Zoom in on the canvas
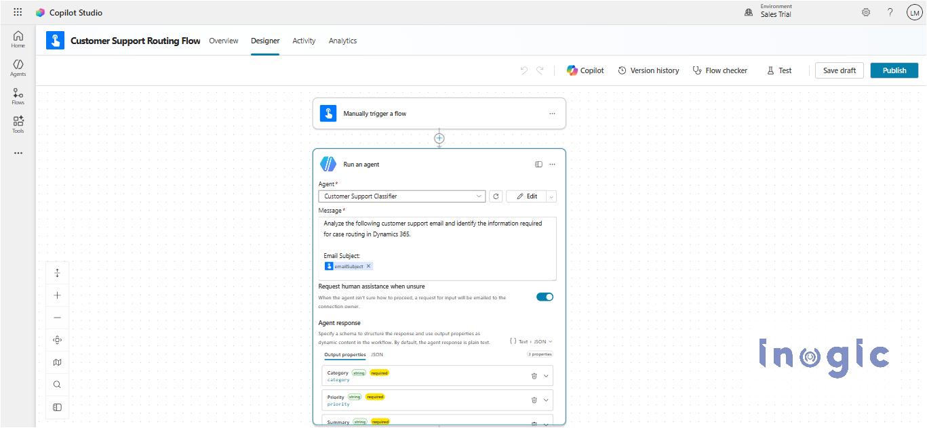This screenshot has height=428, width=927. pos(57,295)
